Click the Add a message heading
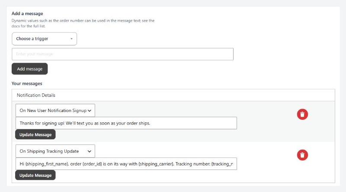346x192 pixels. coord(27,13)
